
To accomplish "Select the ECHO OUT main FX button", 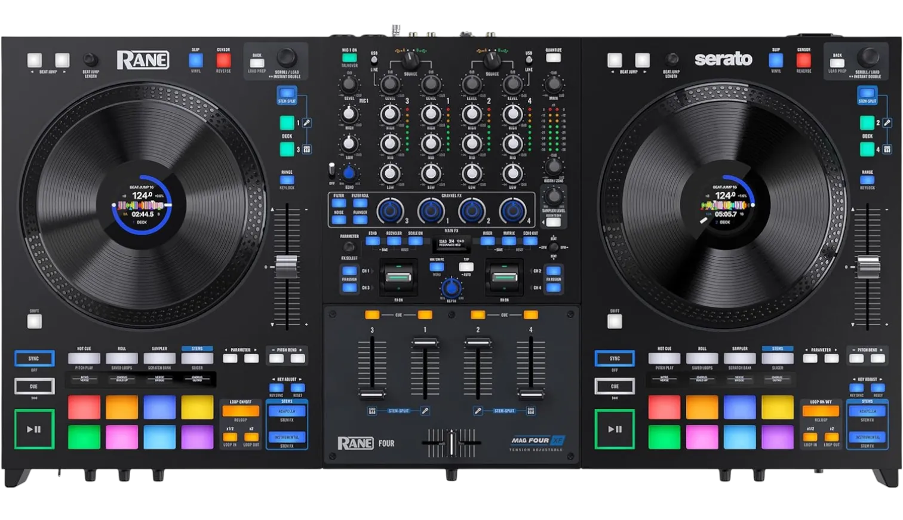I will click(x=530, y=241).
